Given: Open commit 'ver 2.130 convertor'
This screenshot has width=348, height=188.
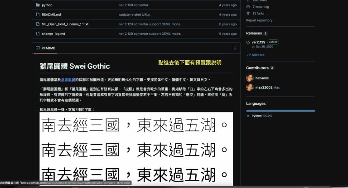Looking at the screenshot, I should 134,5.
